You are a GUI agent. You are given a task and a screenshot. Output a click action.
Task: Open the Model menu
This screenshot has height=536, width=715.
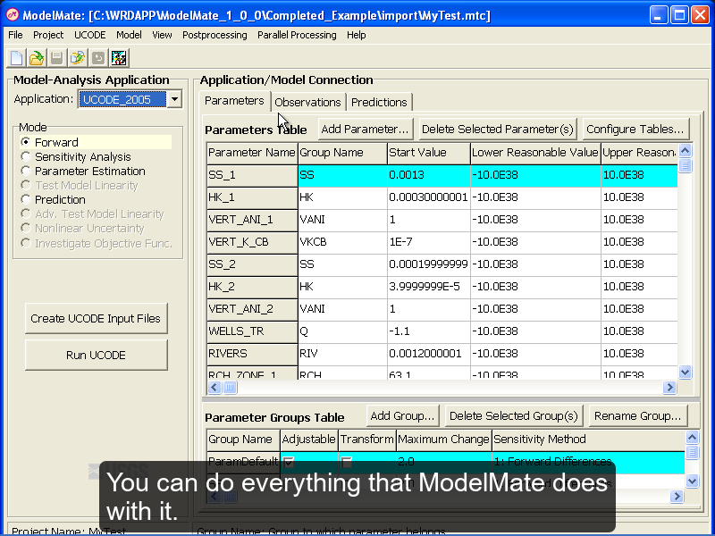129,35
